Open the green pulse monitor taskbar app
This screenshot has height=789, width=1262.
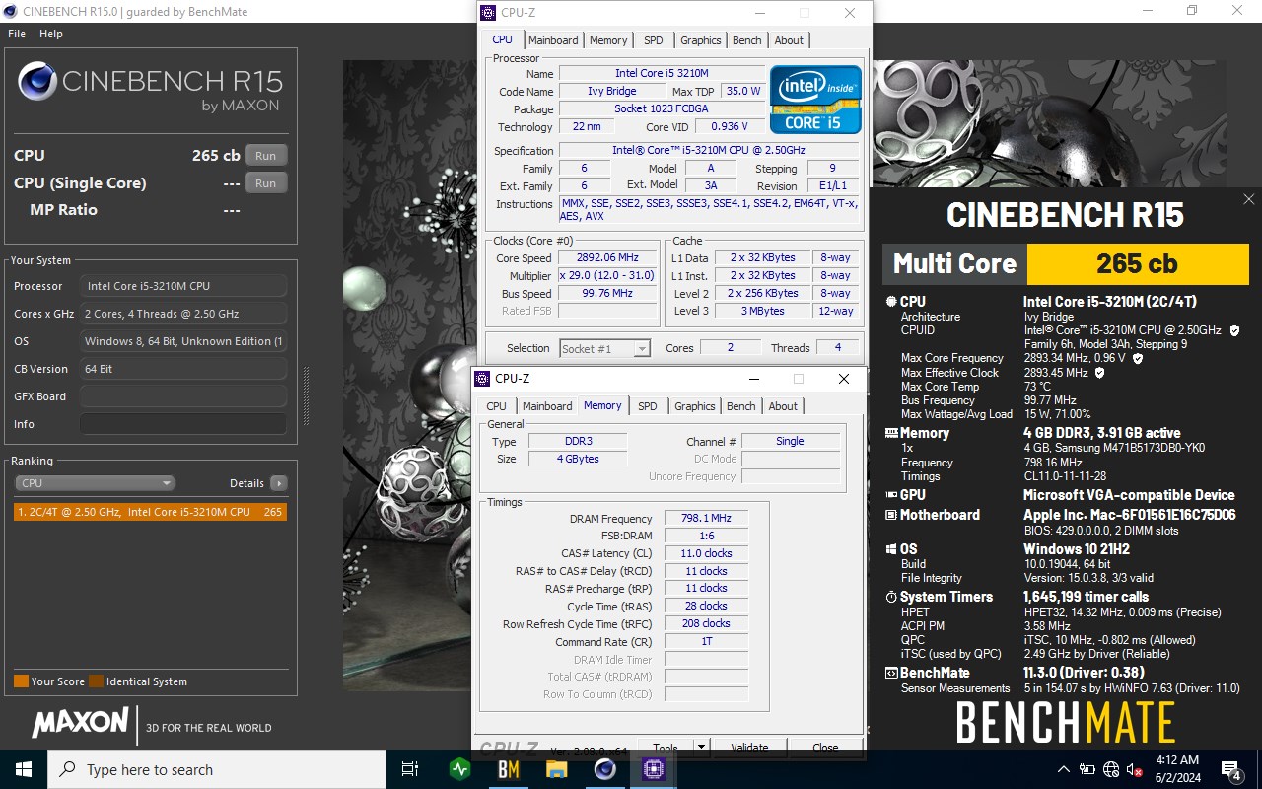pos(459,769)
